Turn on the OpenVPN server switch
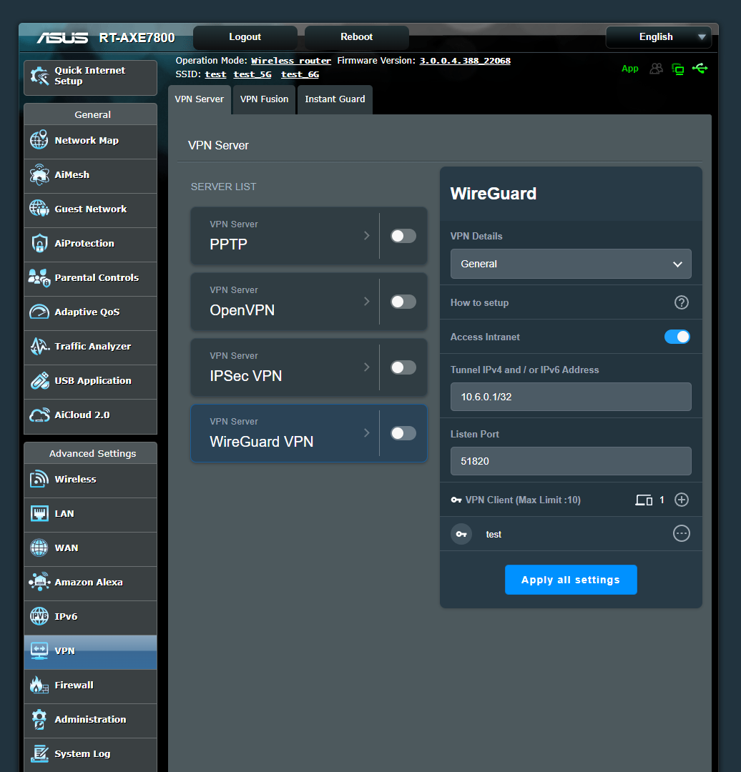741x772 pixels. click(x=403, y=302)
